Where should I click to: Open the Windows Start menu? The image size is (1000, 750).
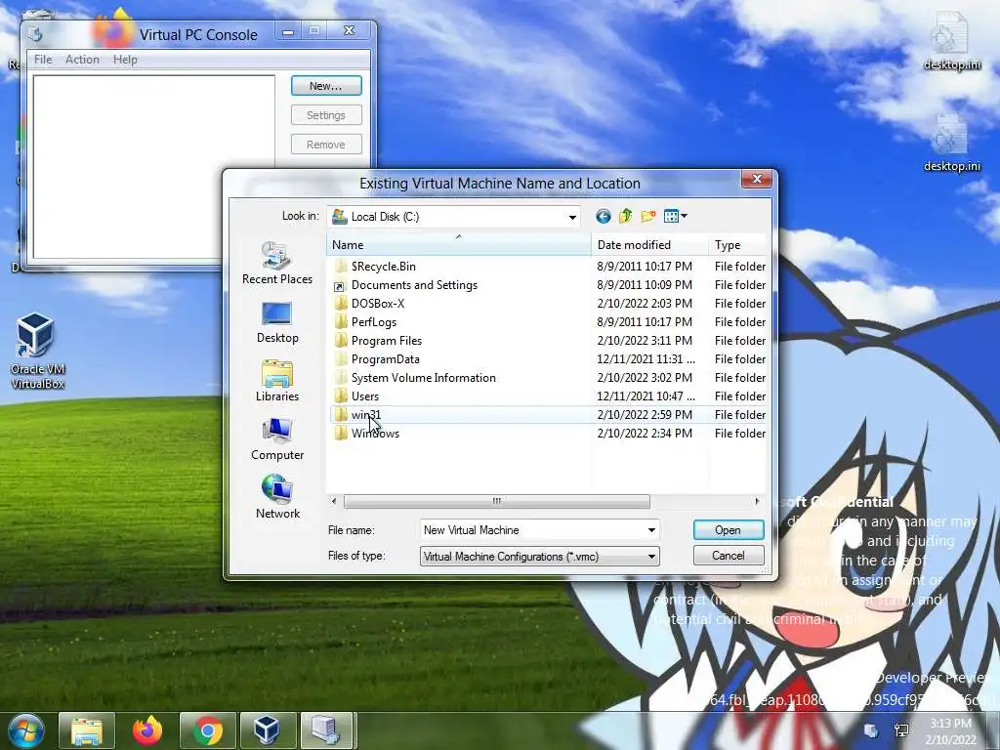tap(25, 730)
